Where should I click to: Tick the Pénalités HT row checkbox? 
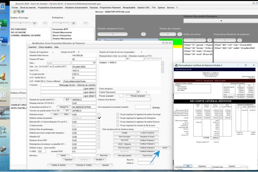99,137
